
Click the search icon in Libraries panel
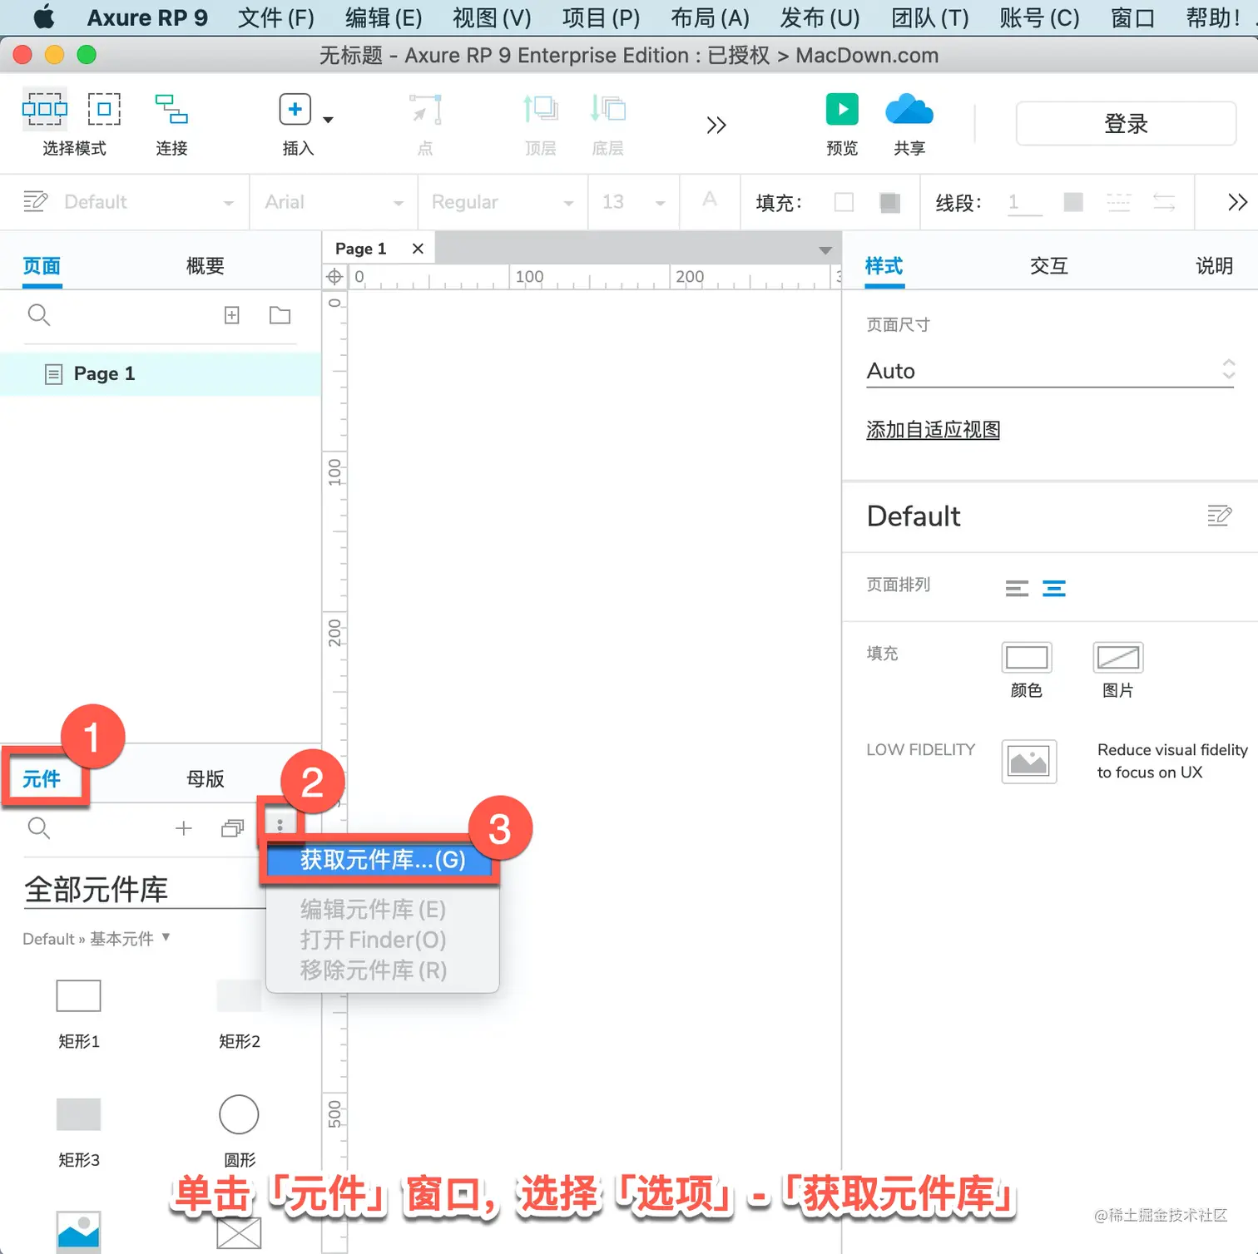[39, 827]
